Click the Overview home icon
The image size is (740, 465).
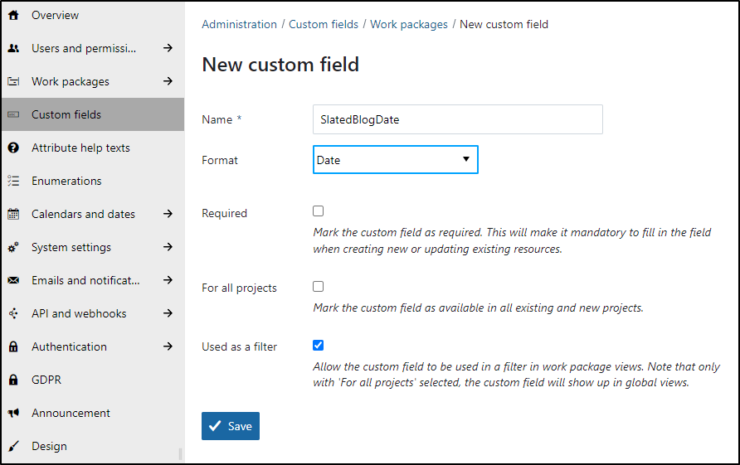[13, 15]
